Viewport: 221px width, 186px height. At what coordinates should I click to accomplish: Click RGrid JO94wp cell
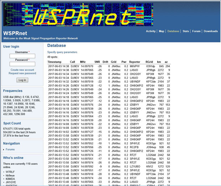(x=151, y=147)
